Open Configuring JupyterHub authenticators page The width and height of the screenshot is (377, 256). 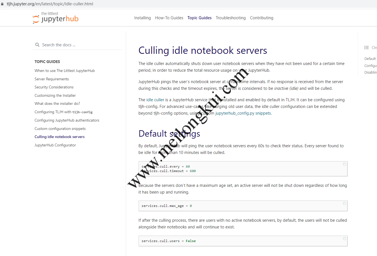[67, 120]
